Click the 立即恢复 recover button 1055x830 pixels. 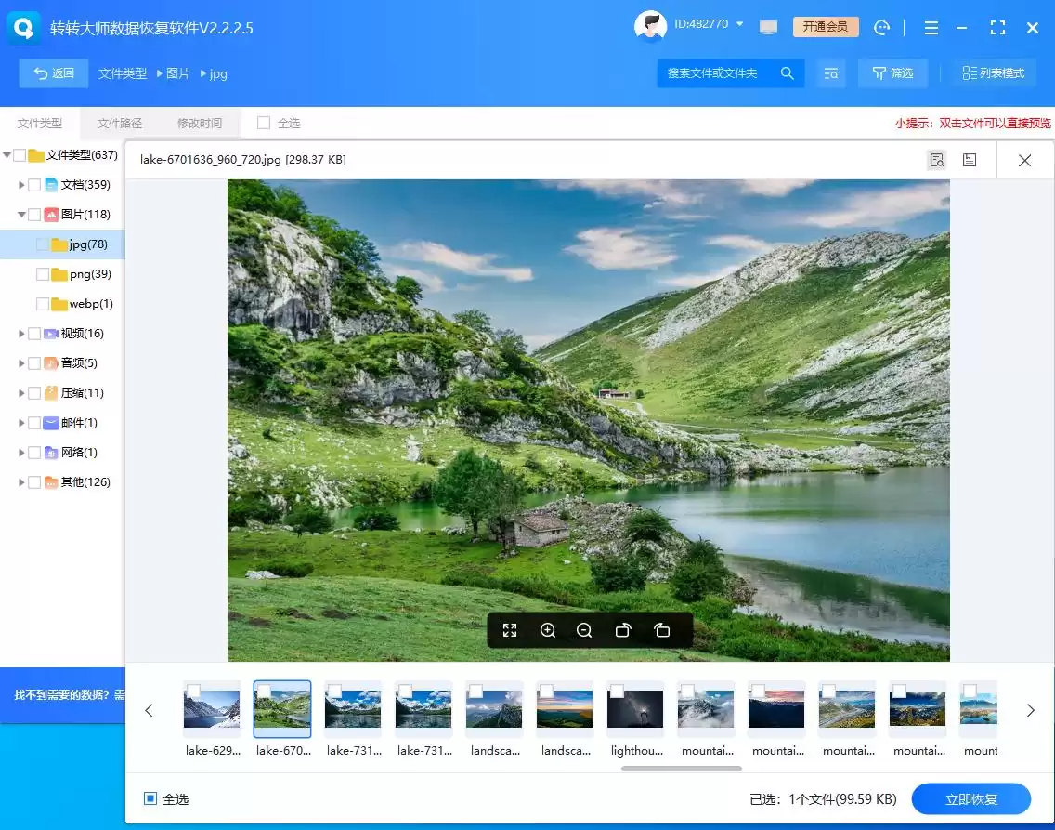click(970, 799)
